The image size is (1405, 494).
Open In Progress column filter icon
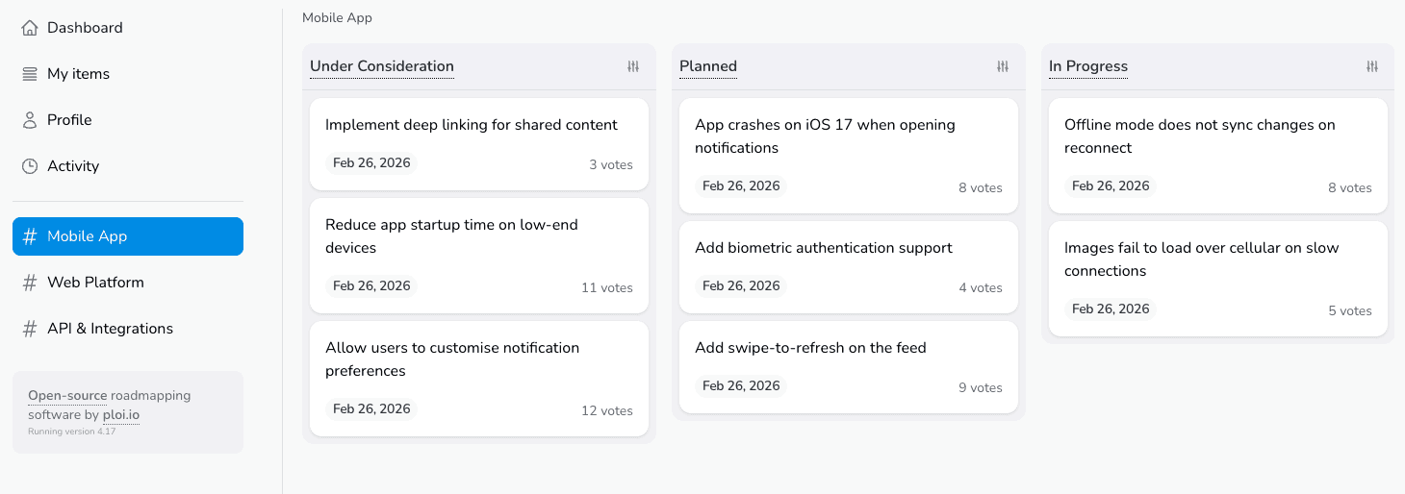click(1372, 66)
